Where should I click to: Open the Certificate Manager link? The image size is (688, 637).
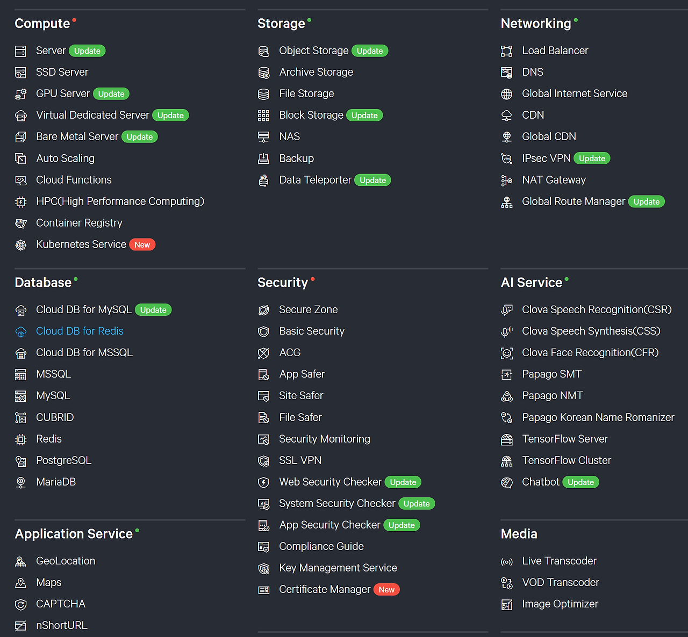[325, 589]
